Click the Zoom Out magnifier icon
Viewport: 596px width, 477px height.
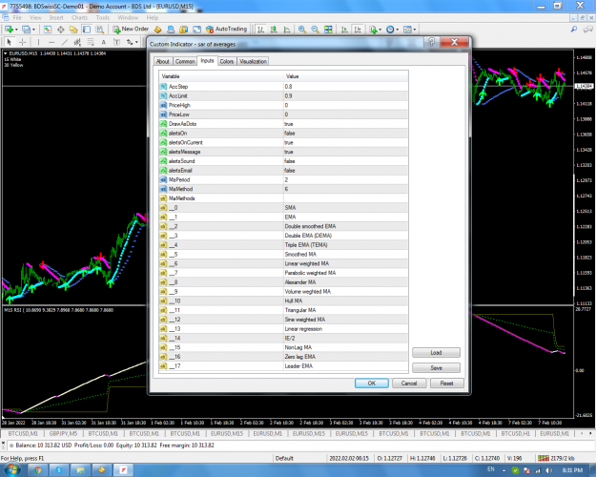pos(315,30)
